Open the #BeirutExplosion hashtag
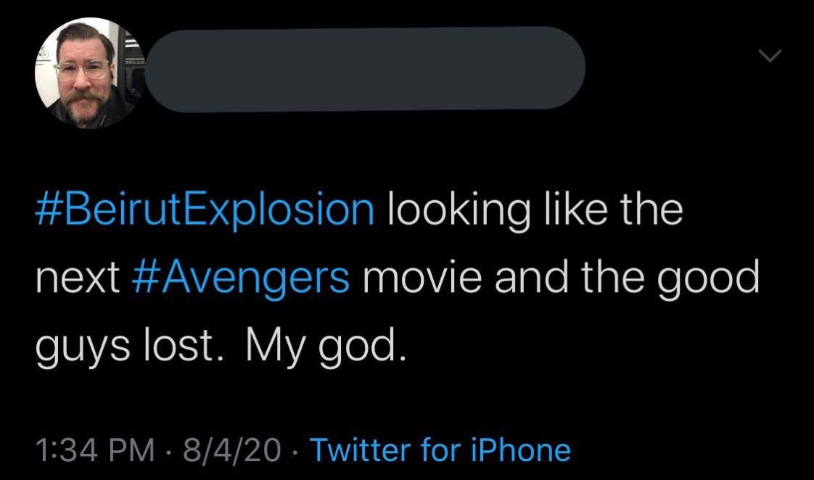Image resolution: width=814 pixels, height=480 pixels. pyautogui.click(x=205, y=210)
